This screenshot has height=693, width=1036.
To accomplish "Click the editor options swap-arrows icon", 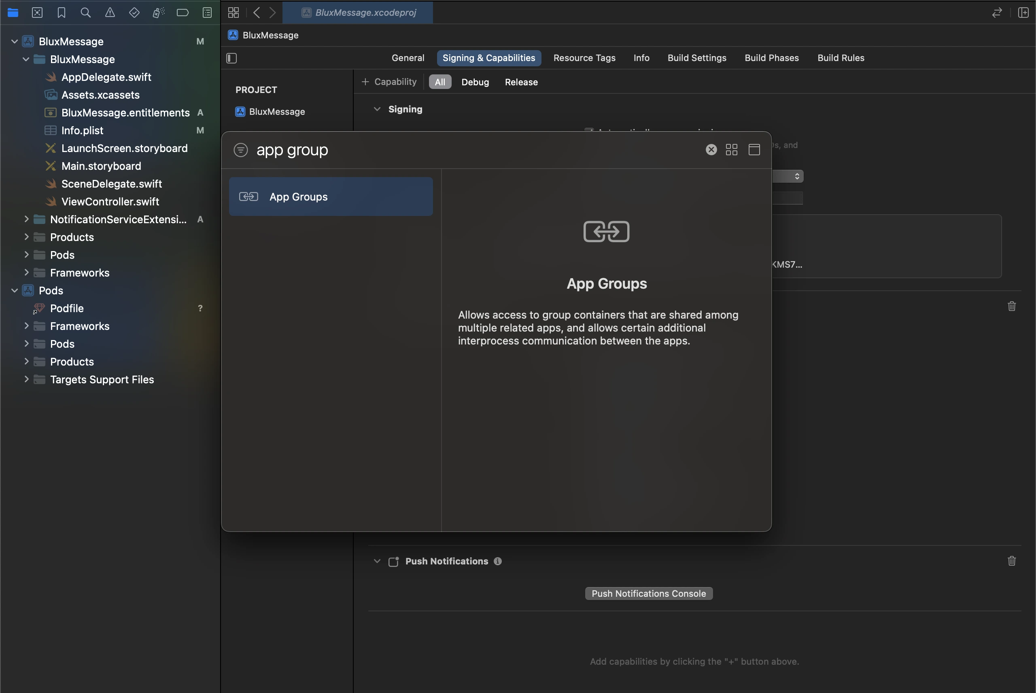I will click(997, 13).
